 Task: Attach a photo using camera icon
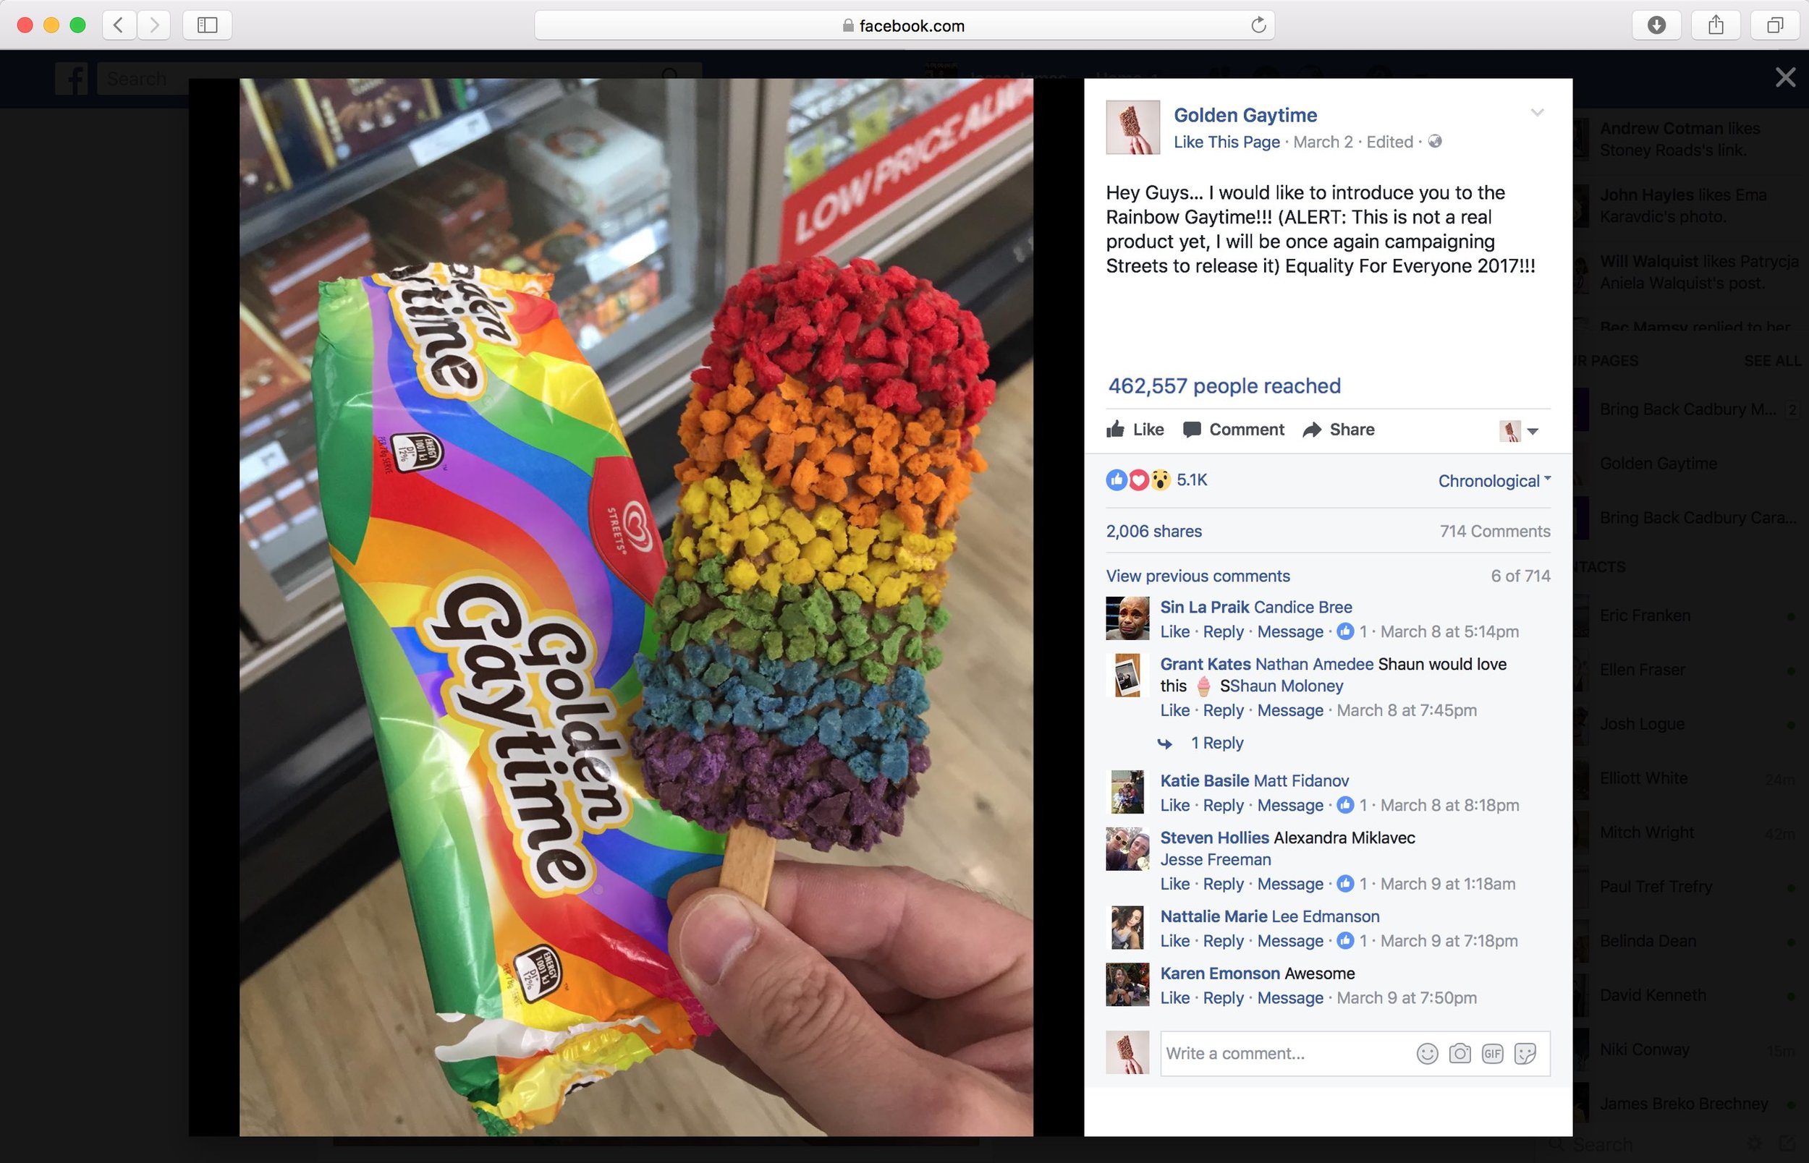point(1460,1054)
